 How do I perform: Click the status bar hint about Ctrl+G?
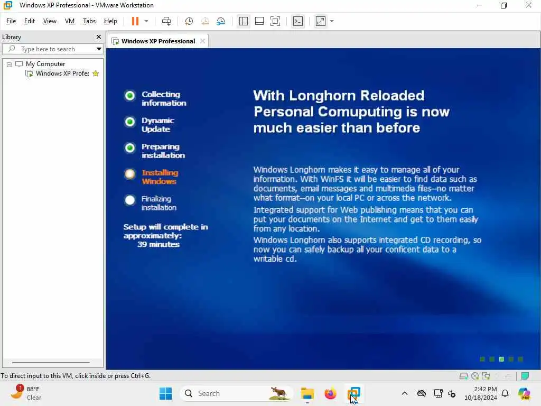pyautogui.click(x=76, y=376)
